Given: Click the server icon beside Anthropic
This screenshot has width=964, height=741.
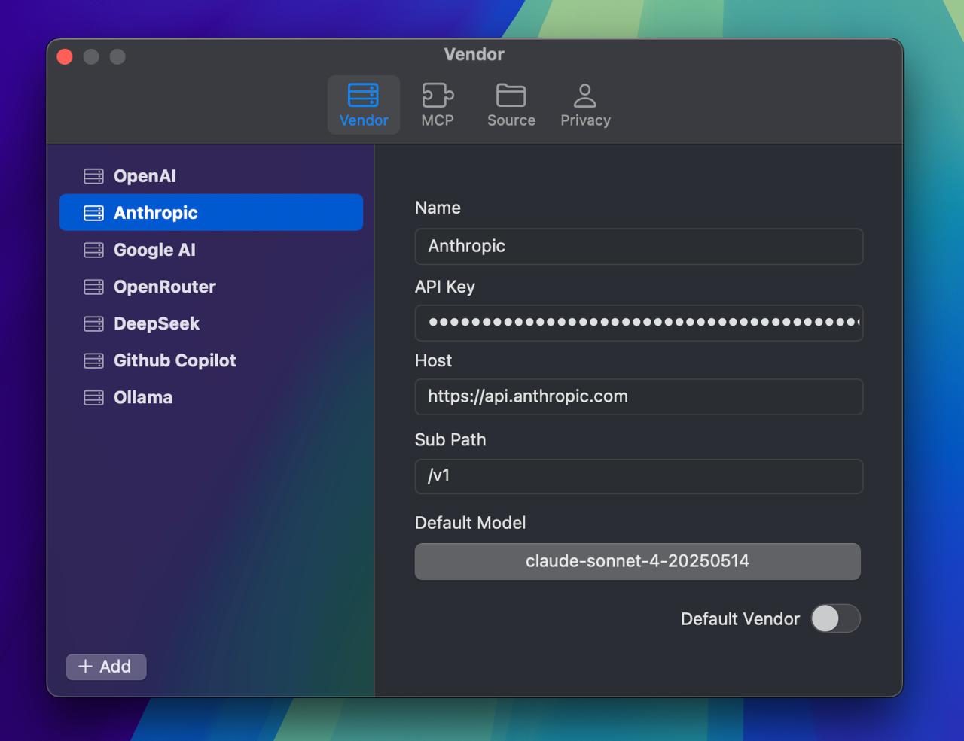Looking at the screenshot, I should coord(93,213).
